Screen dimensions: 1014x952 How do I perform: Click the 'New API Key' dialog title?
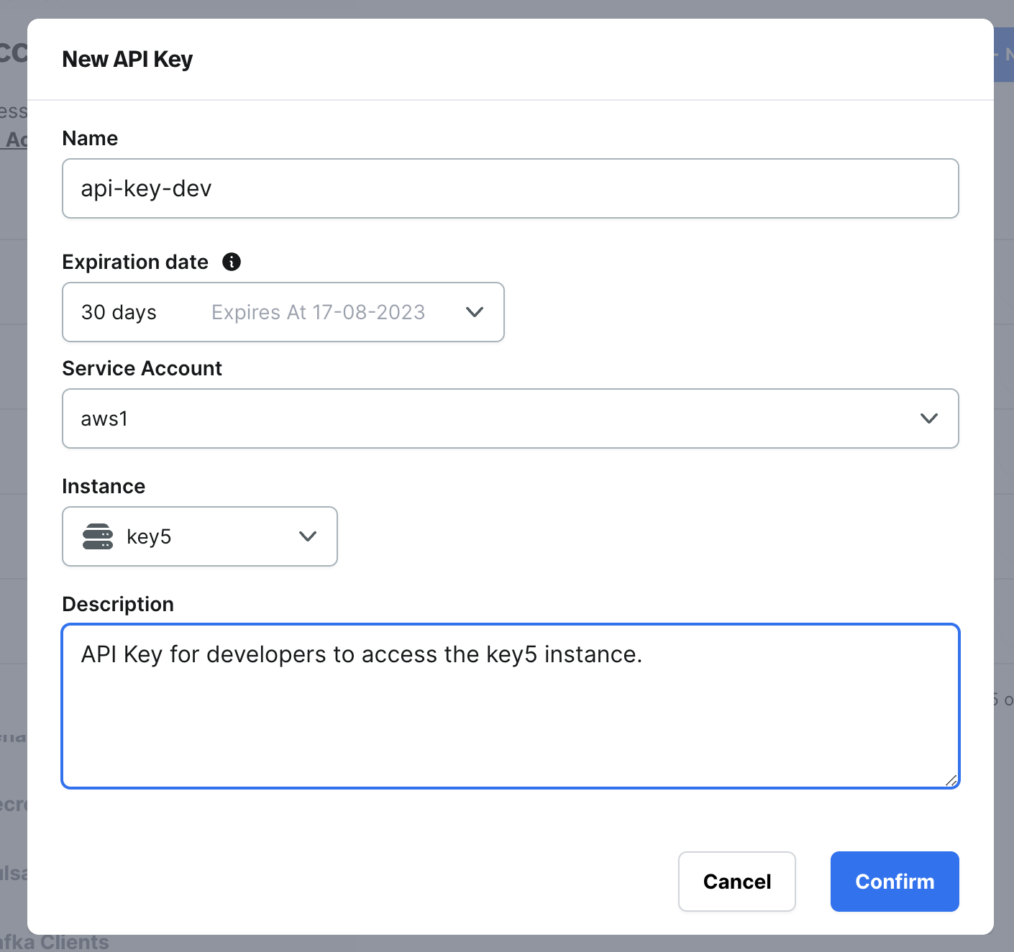127,59
